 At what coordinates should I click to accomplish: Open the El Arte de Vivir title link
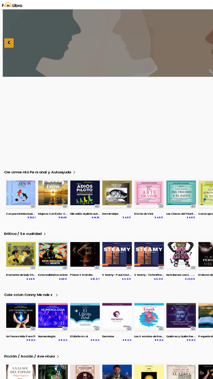click(144, 214)
